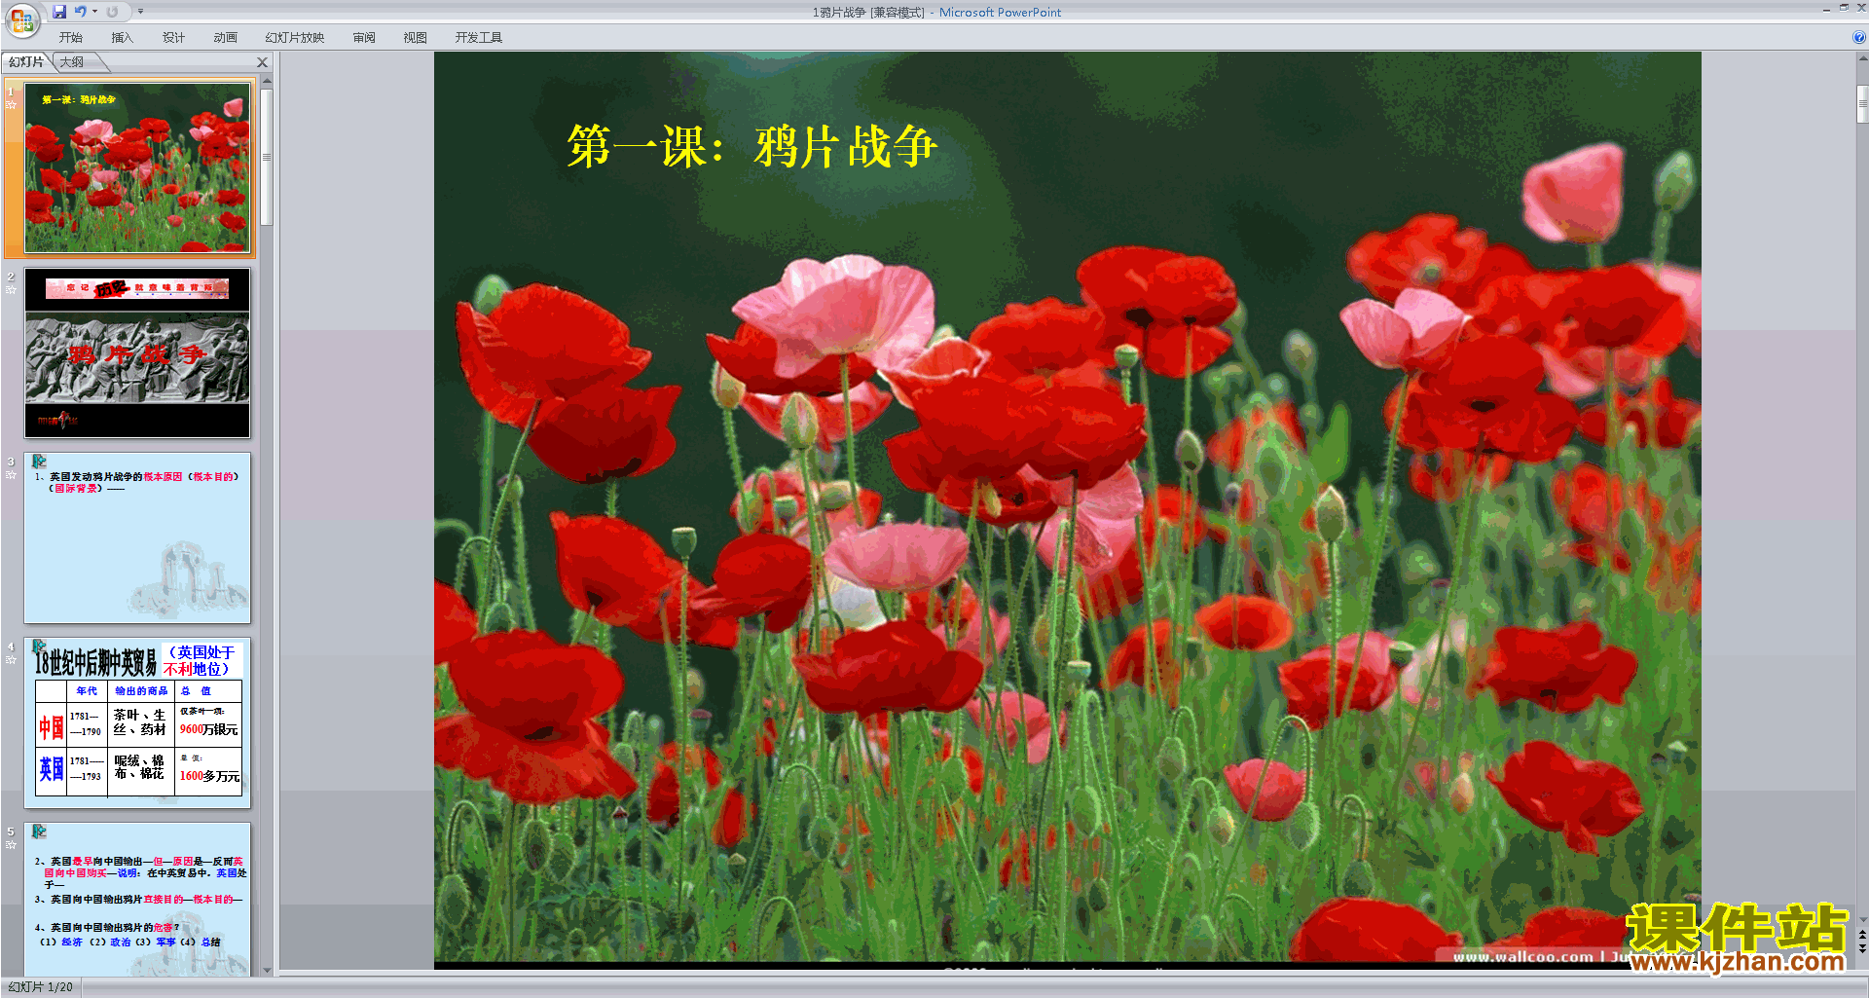The image size is (1869, 998).
Task: Click the thumbnail pane scrollbar thumb
Action: 267,157
